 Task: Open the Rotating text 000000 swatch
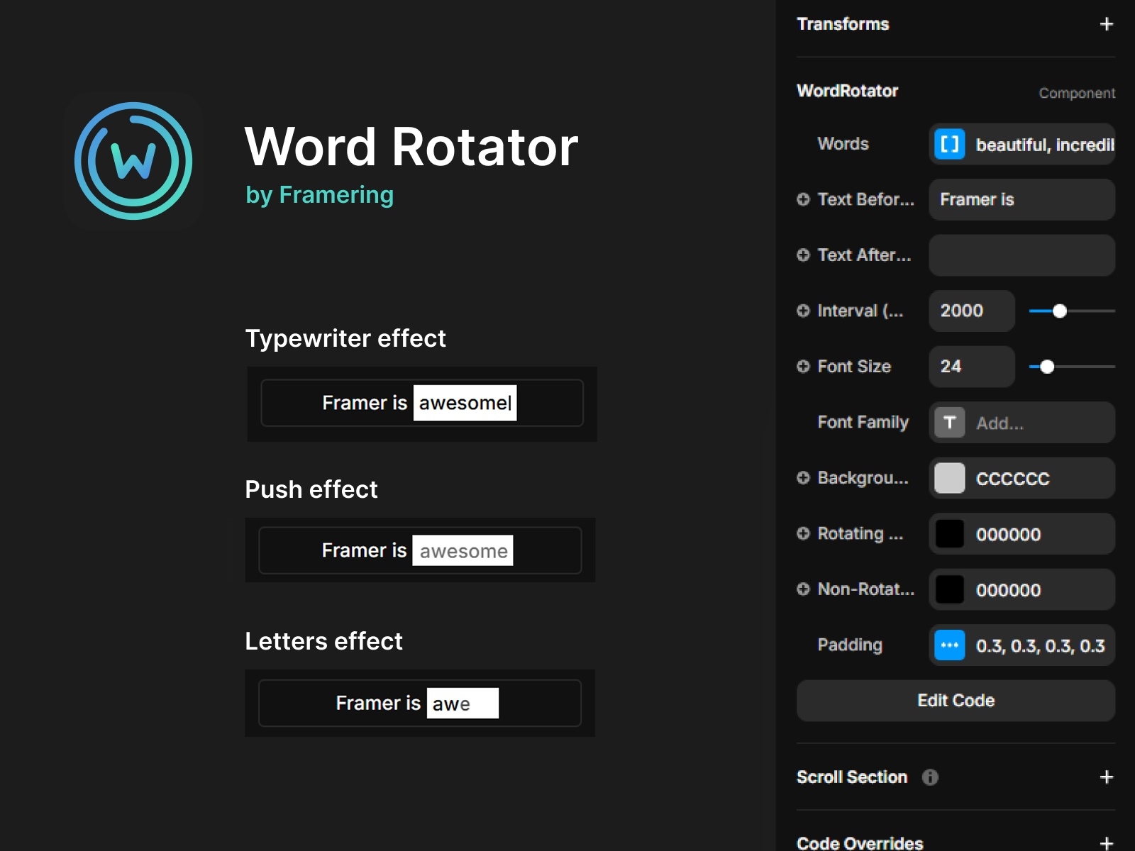949,534
